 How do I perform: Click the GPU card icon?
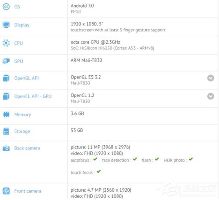[6, 61]
